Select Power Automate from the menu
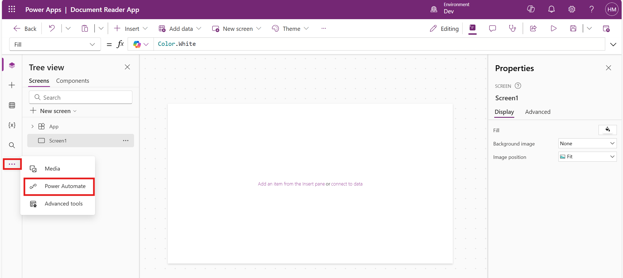This screenshot has height=278, width=623. (65, 186)
